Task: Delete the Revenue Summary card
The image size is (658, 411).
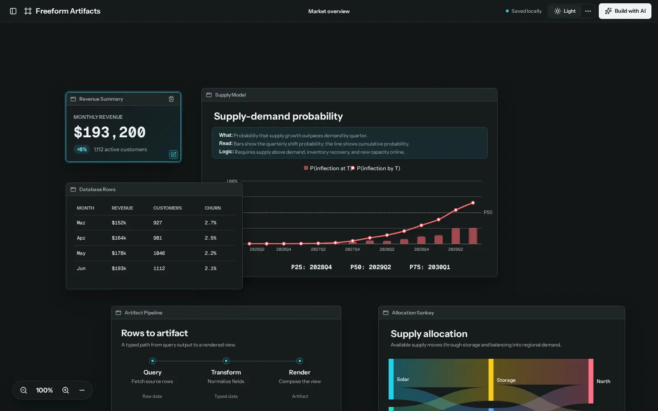Action: point(171,99)
